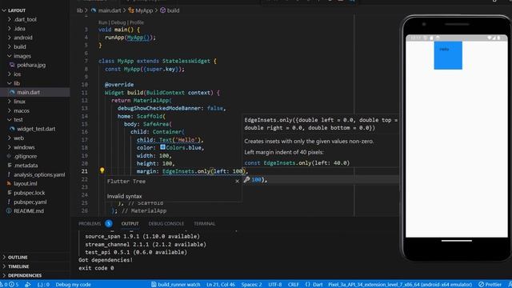512x288 pixels.
Task: Click Debug my code in status bar
Action: pos(73,285)
